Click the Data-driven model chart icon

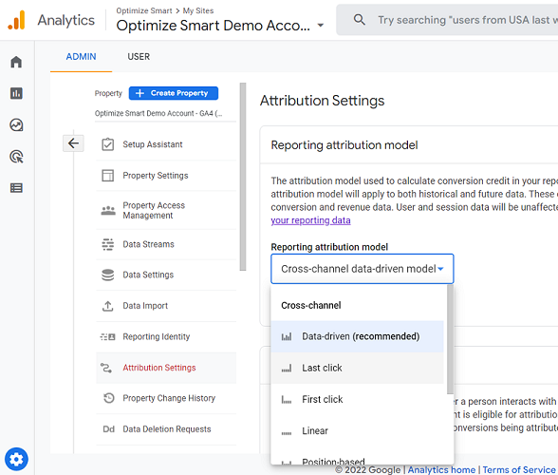(287, 336)
